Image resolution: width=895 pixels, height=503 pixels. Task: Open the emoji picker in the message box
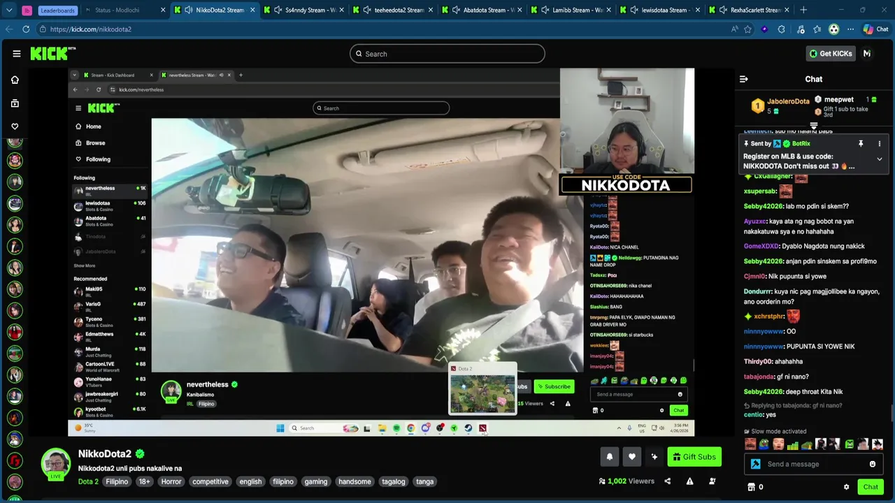pos(872,464)
